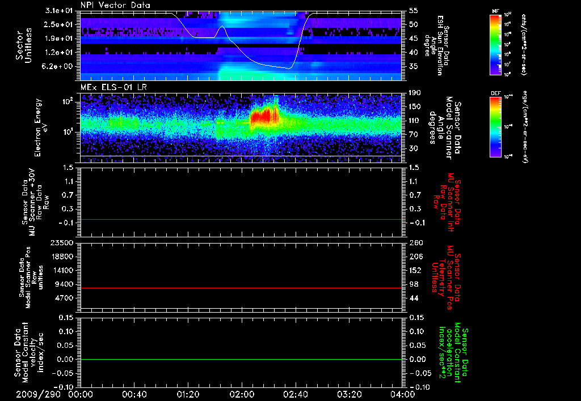This screenshot has width=581, height=401.
Task: Click the 'DEF' label above the color bar
Action: [495, 93]
